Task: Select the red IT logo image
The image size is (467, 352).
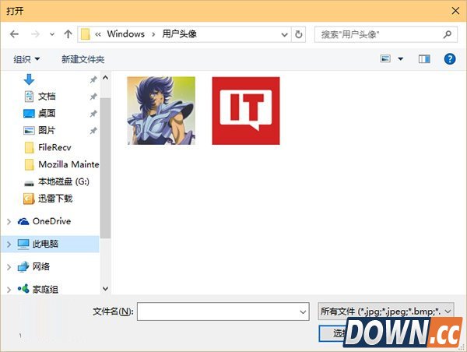Action: click(246, 111)
